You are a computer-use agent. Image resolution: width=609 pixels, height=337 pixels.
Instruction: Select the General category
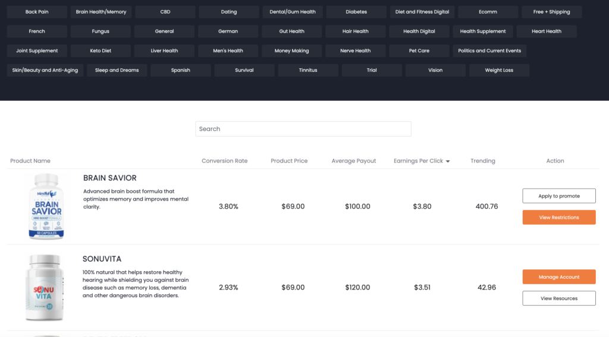click(x=164, y=31)
